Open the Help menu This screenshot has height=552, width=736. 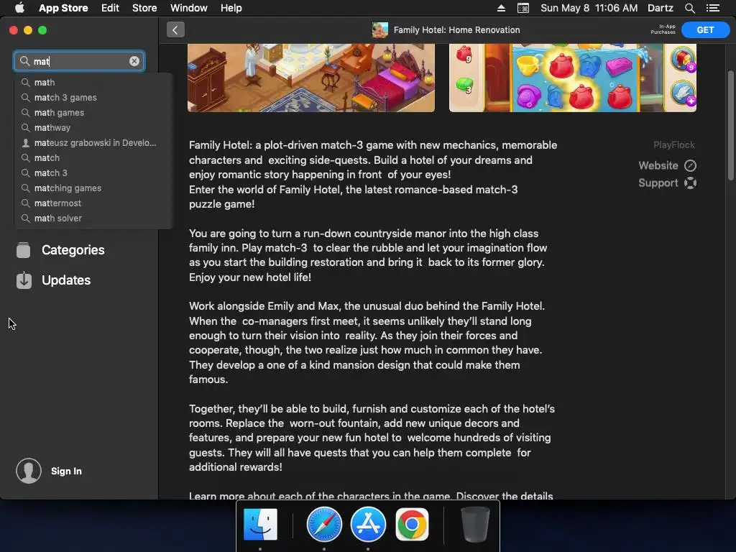(x=231, y=8)
